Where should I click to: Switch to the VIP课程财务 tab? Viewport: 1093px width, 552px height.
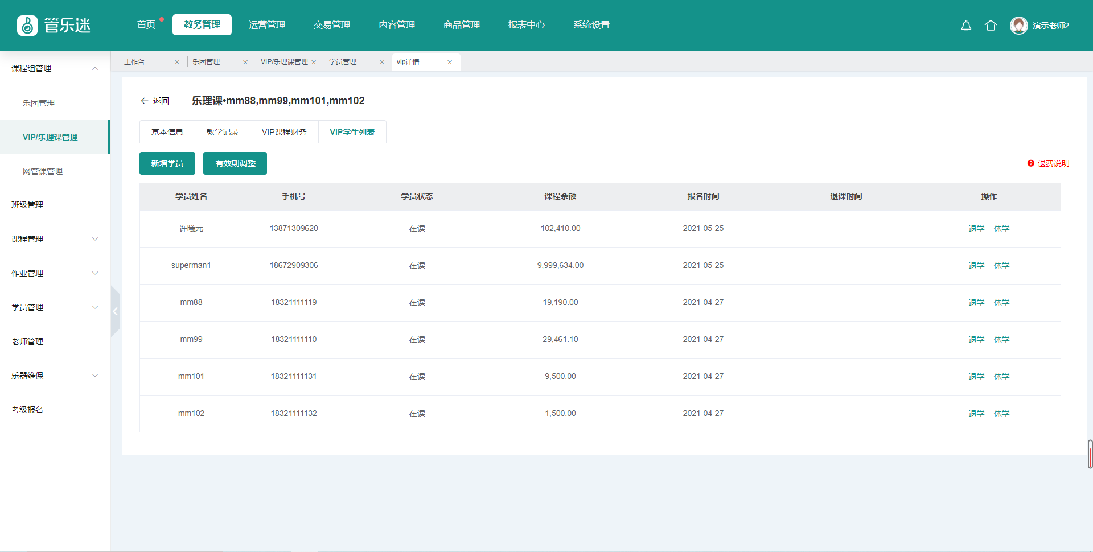tap(283, 132)
